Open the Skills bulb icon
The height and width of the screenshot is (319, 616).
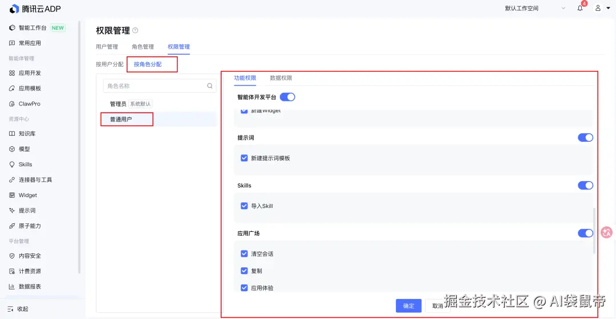[12, 165]
